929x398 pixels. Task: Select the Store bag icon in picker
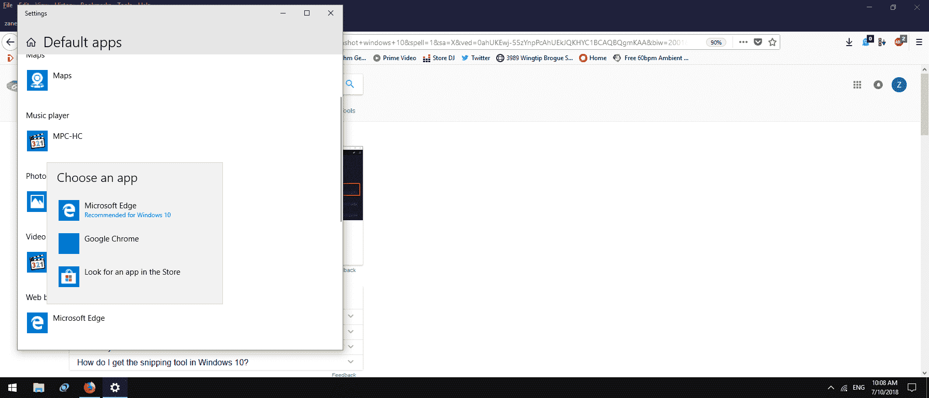point(69,277)
